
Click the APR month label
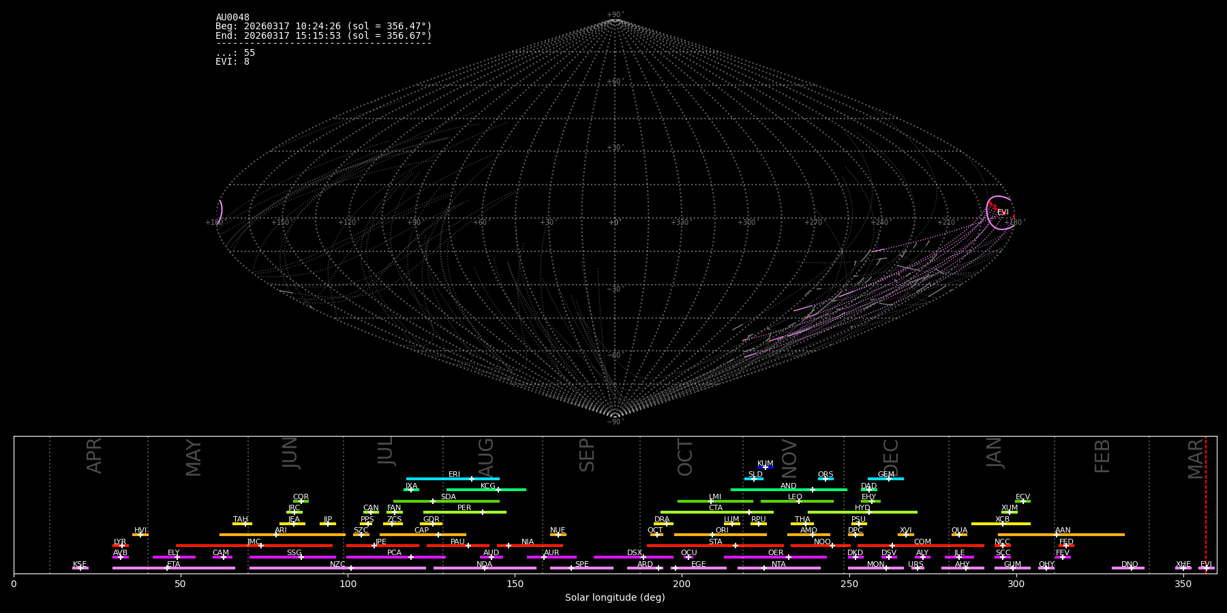94,456
